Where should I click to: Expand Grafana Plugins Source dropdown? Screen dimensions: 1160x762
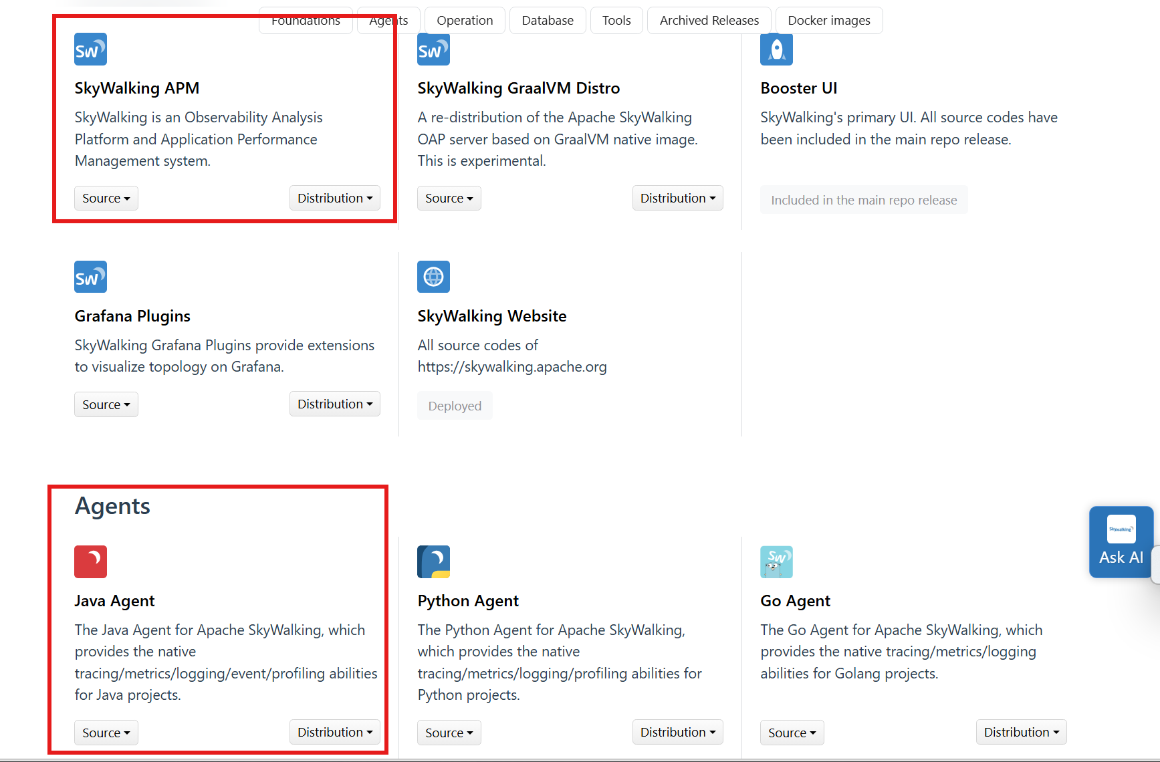pos(106,404)
